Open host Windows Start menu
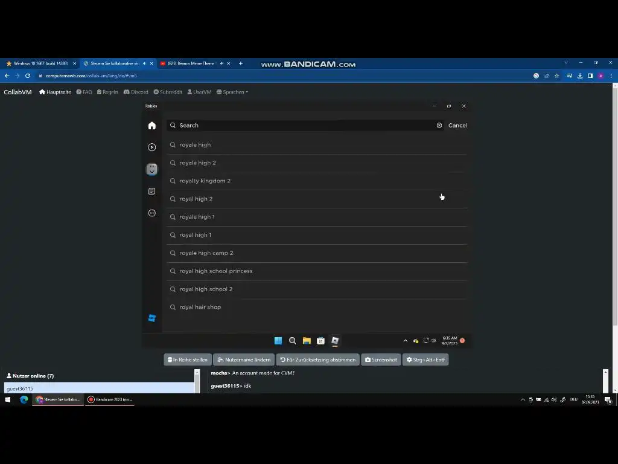Image resolution: width=618 pixels, height=464 pixels. tap(7, 400)
